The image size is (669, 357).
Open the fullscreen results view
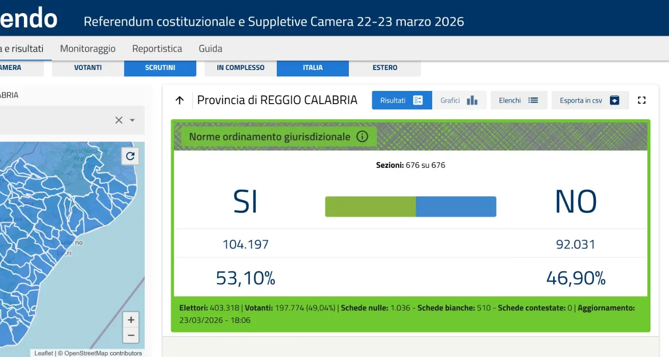click(642, 100)
